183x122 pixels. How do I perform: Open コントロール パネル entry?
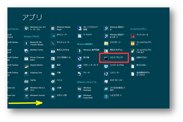tap(114, 66)
